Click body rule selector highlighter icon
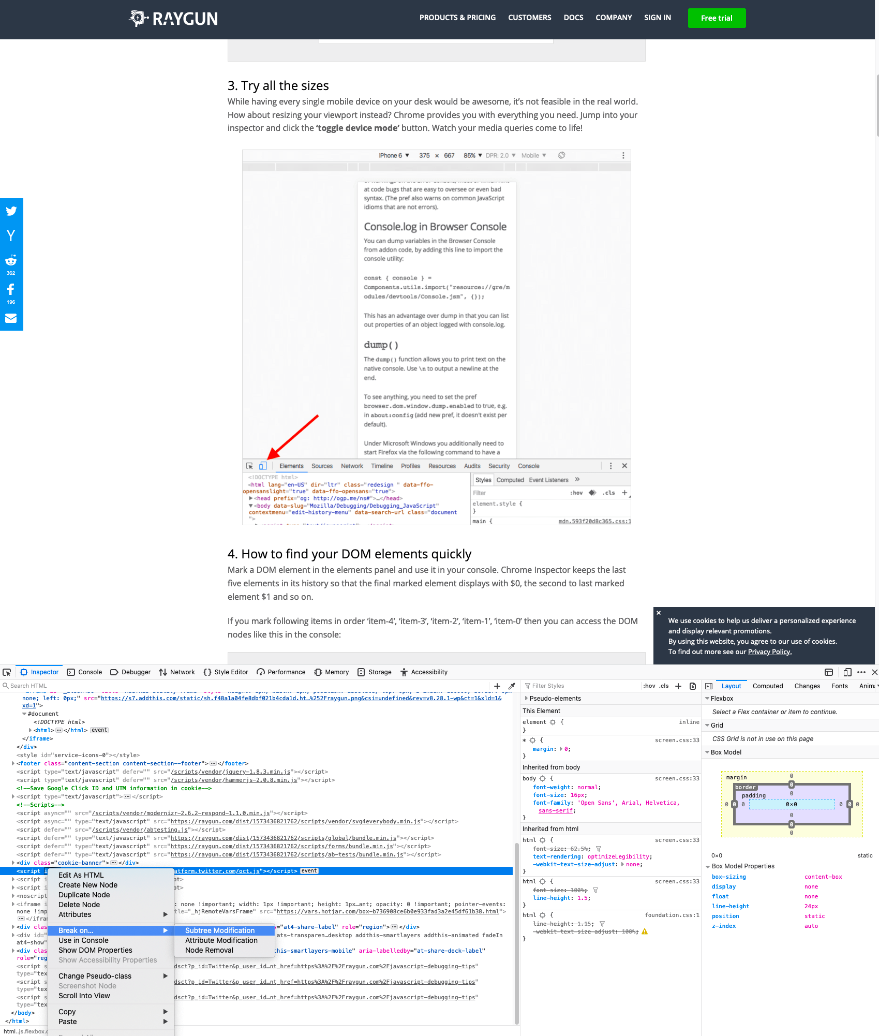 pyautogui.click(x=542, y=779)
